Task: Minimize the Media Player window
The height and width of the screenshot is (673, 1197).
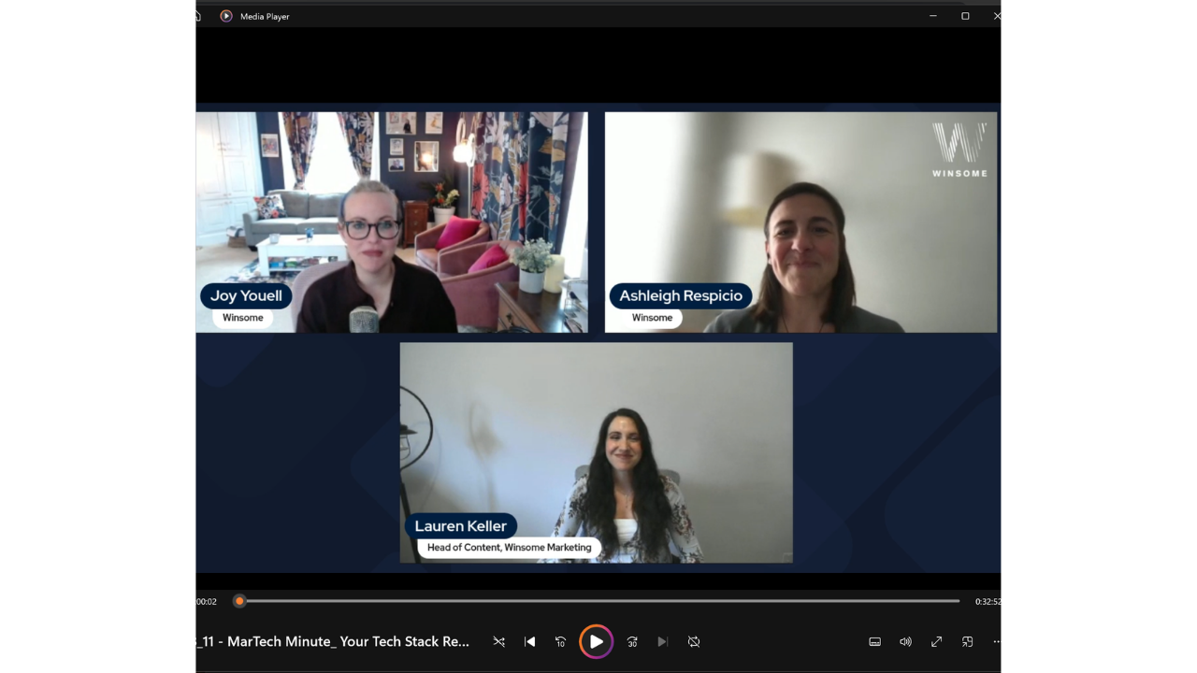Action: coord(932,16)
